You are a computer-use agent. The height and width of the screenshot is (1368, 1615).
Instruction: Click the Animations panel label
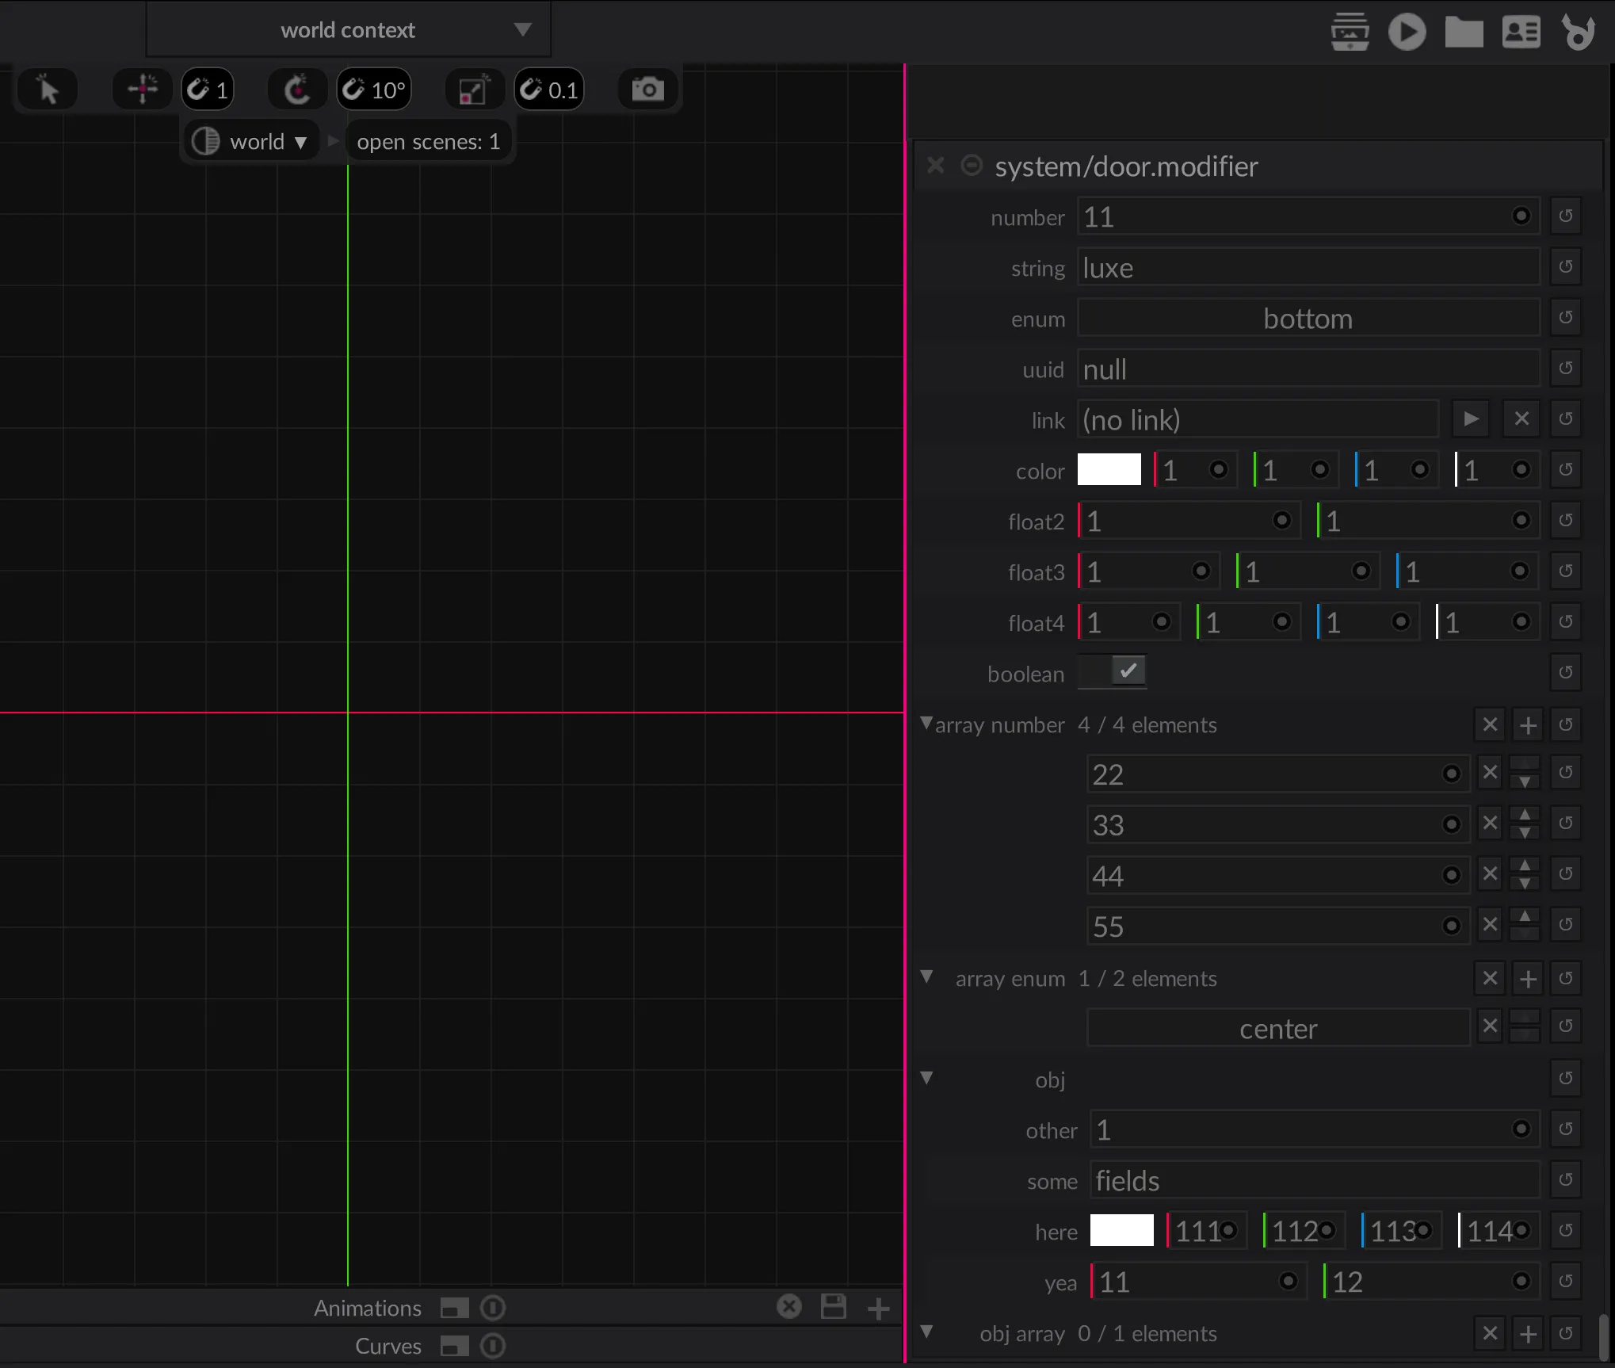367,1308
